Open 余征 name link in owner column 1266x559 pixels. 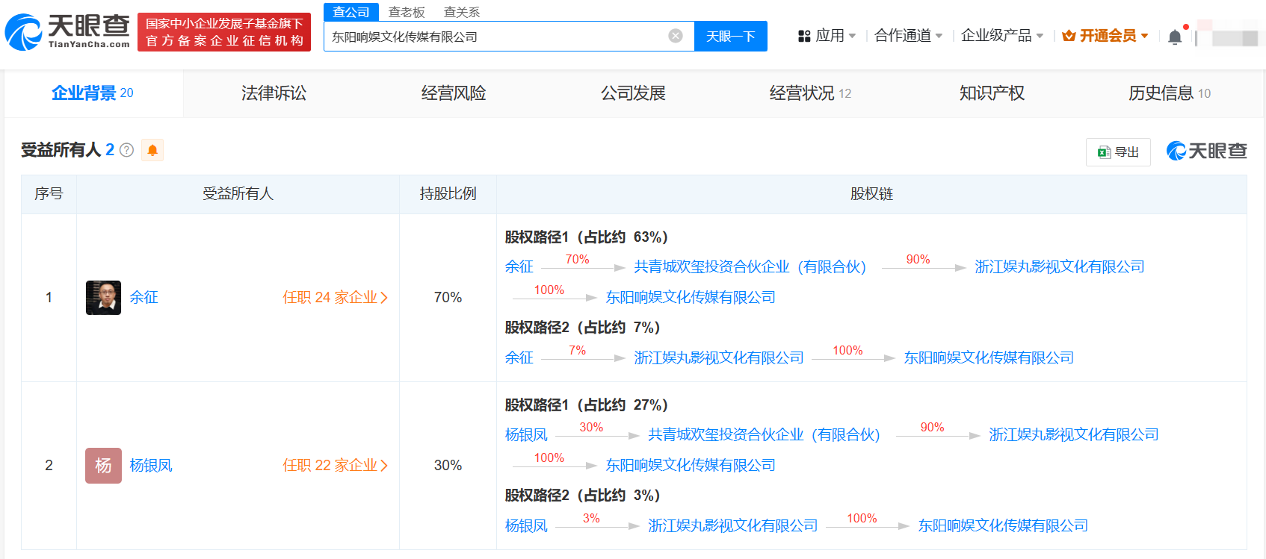(143, 297)
